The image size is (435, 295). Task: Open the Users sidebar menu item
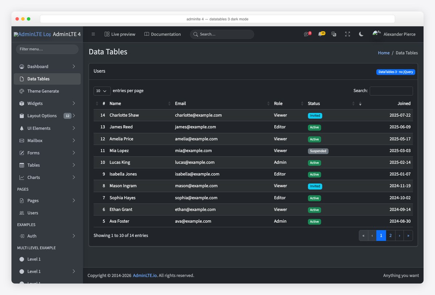coord(47,213)
